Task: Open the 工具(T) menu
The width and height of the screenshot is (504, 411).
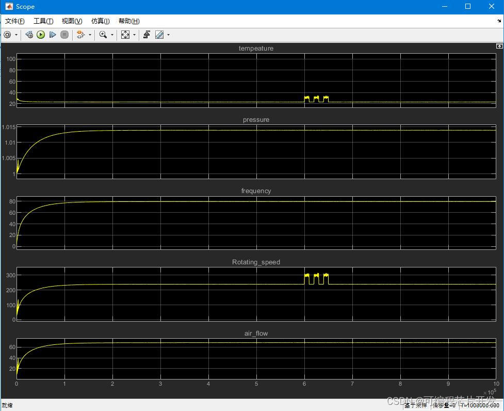Action: coord(43,21)
